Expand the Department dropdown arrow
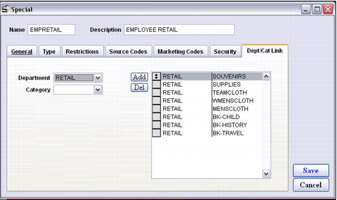This screenshot has width=337, height=200. tap(98, 77)
